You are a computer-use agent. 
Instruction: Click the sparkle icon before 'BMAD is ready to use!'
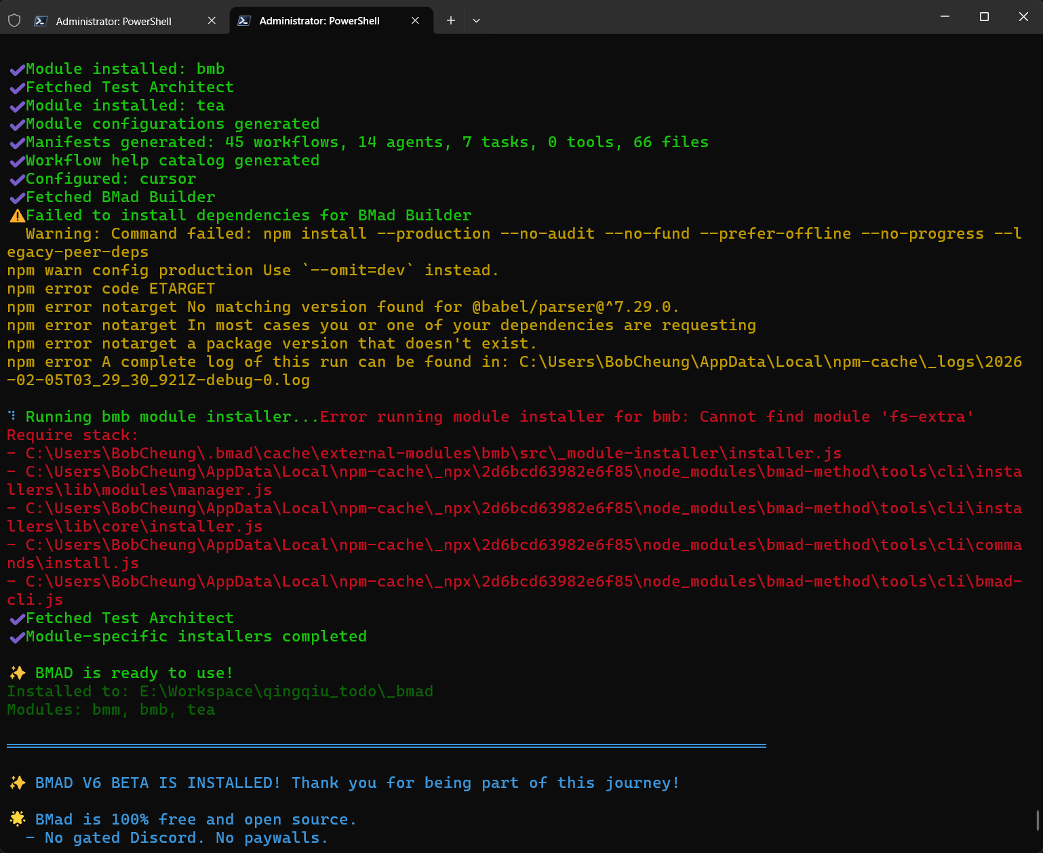(18, 673)
